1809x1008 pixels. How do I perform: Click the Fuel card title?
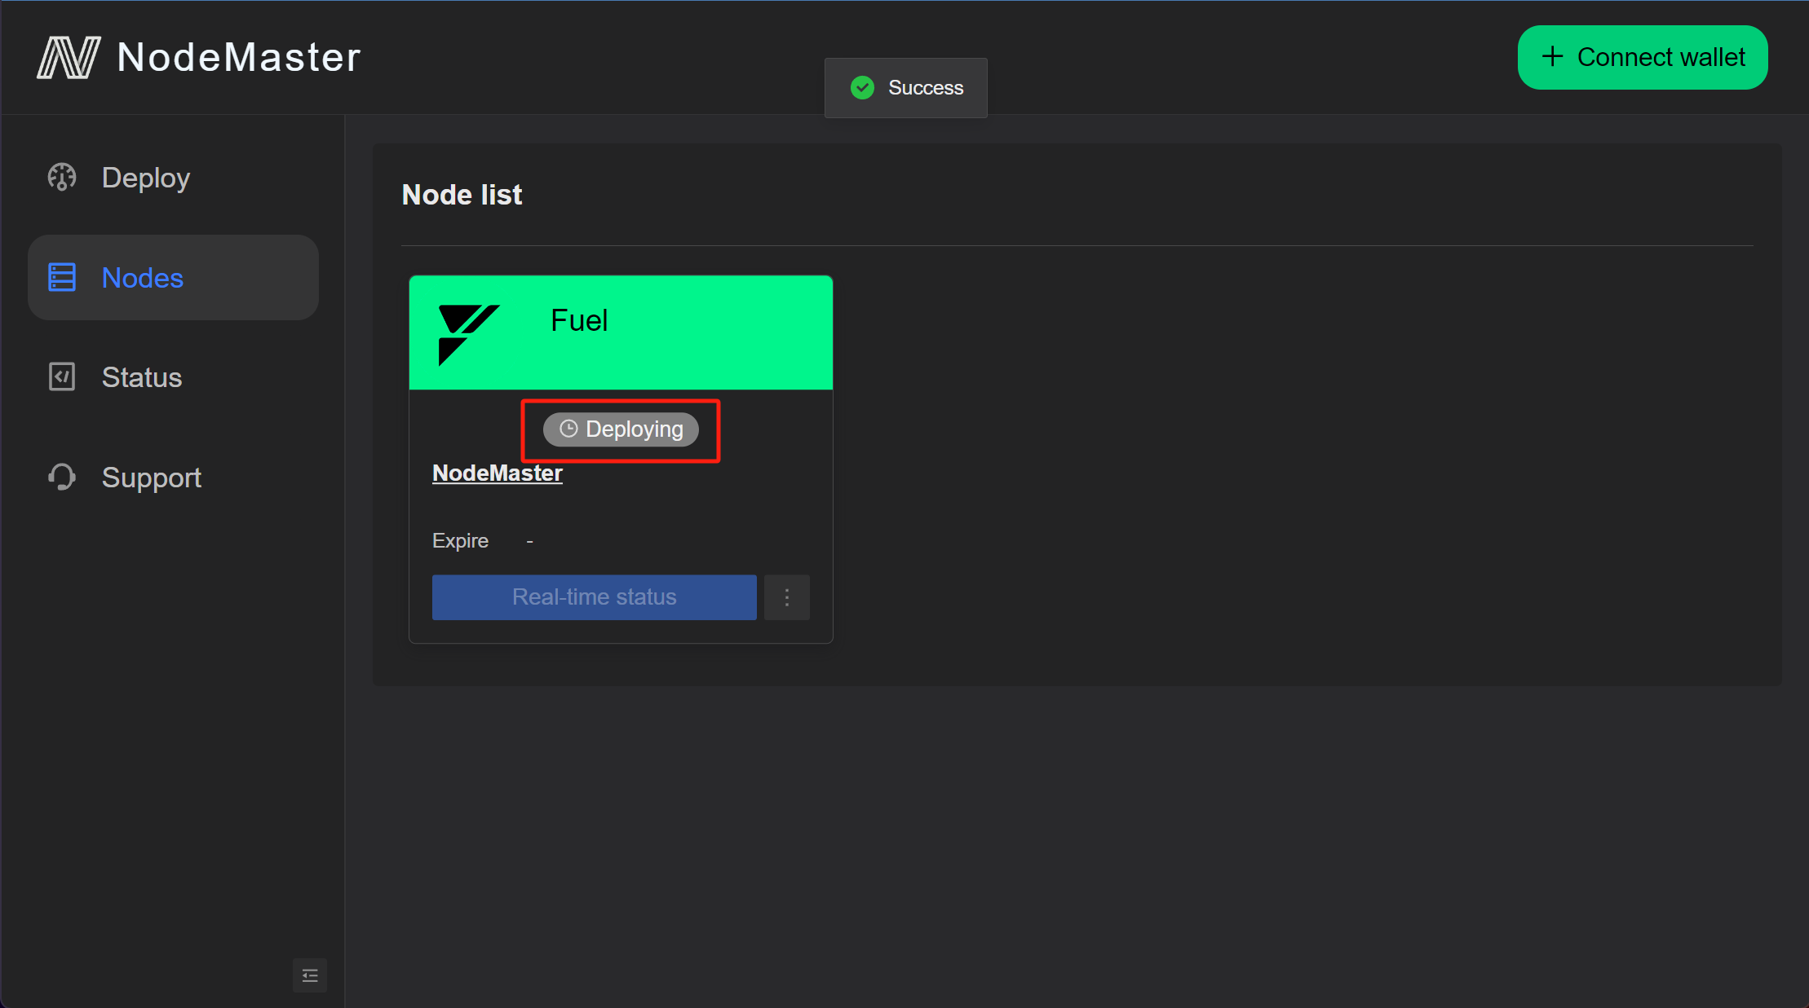(579, 320)
